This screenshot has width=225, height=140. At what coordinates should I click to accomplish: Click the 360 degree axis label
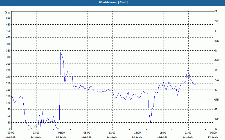[x=8, y=51]
